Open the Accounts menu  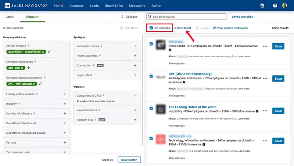pos(76,6)
